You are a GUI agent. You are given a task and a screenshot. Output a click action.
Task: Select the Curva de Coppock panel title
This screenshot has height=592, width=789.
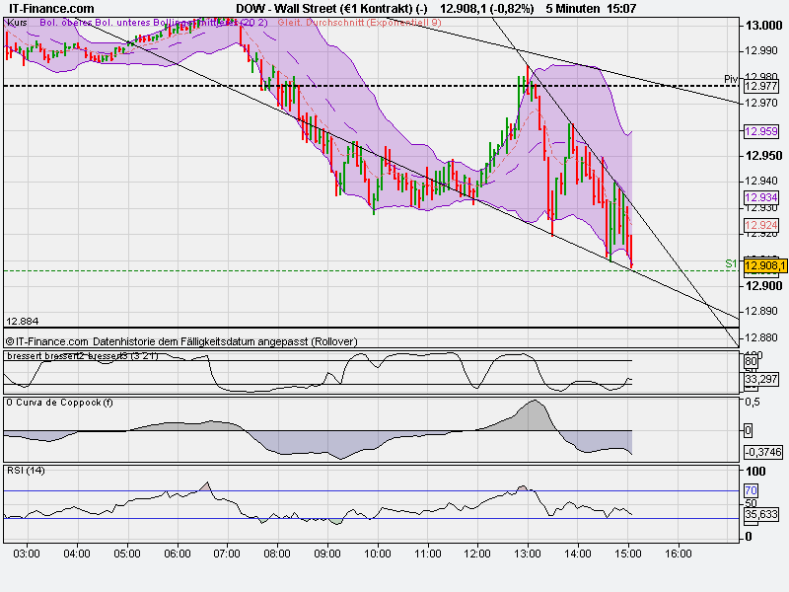click(59, 403)
